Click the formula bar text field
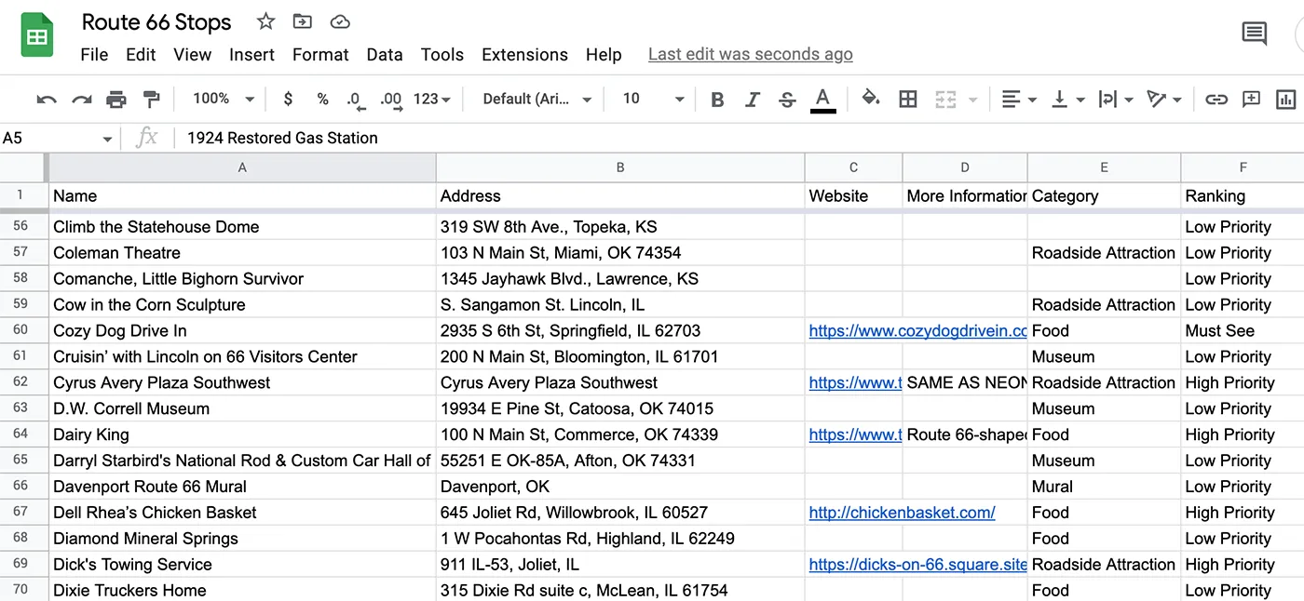The height and width of the screenshot is (601, 1304). (740, 139)
